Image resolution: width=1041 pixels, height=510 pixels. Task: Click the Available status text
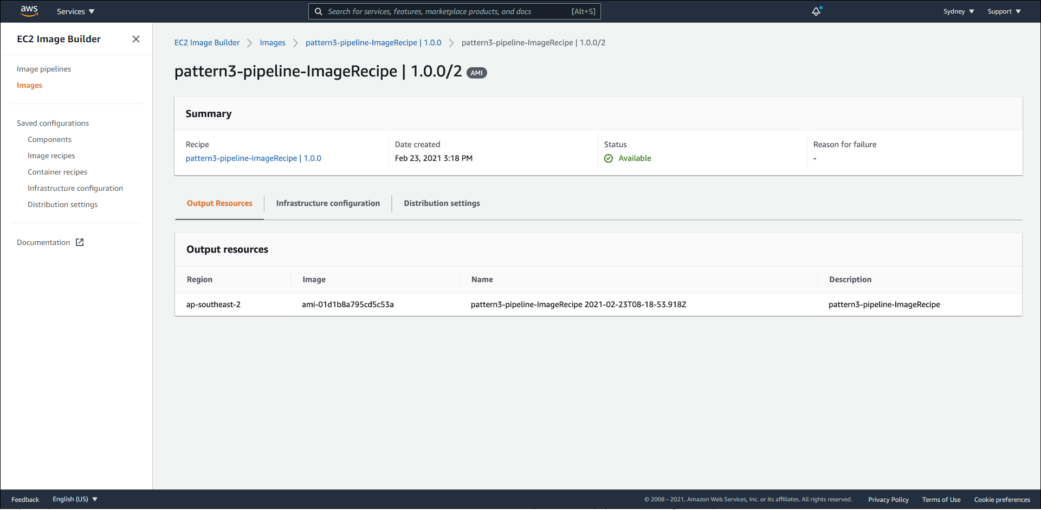pos(635,158)
